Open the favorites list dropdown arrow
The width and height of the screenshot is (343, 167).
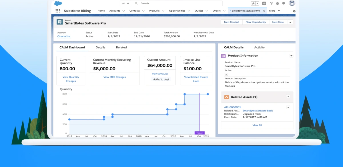click(257, 3)
